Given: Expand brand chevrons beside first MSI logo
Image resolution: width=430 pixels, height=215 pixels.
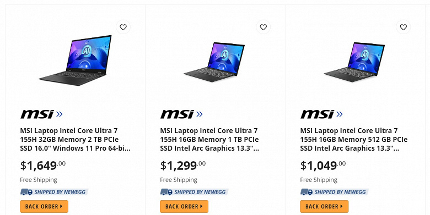Looking at the screenshot, I should tap(59, 114).
